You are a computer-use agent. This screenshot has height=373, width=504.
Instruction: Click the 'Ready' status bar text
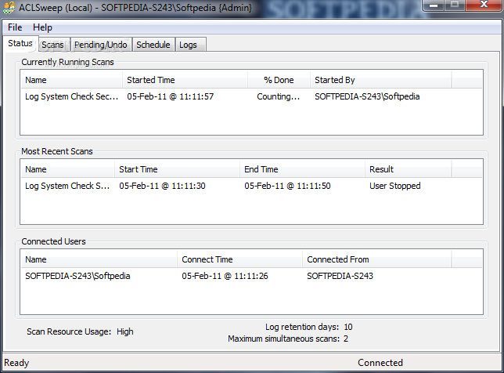[16, 363]
